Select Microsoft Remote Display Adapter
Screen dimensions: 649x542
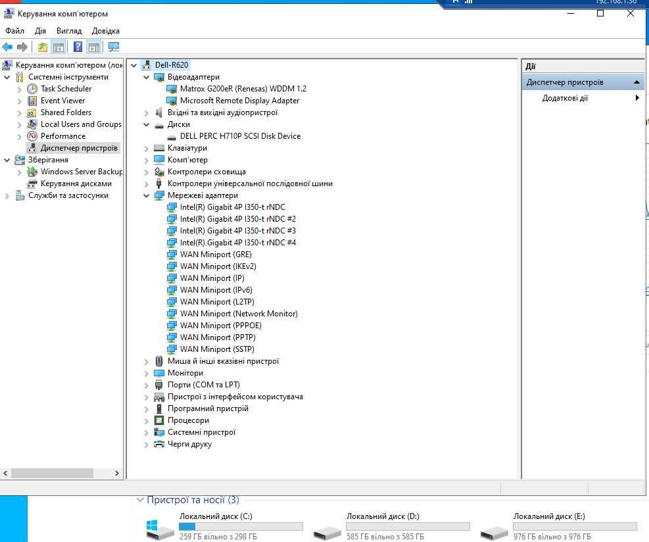coord(239,101)
